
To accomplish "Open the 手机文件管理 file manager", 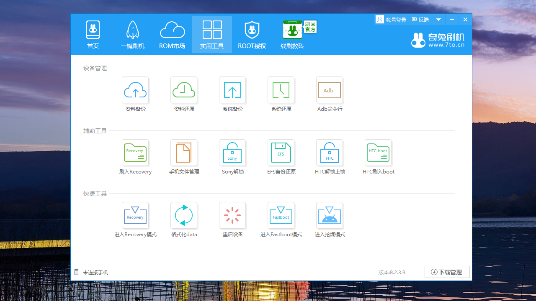I will [x=184, y=153].
